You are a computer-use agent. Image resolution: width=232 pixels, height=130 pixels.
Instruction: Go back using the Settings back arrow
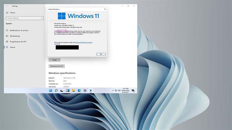(7, 6)
